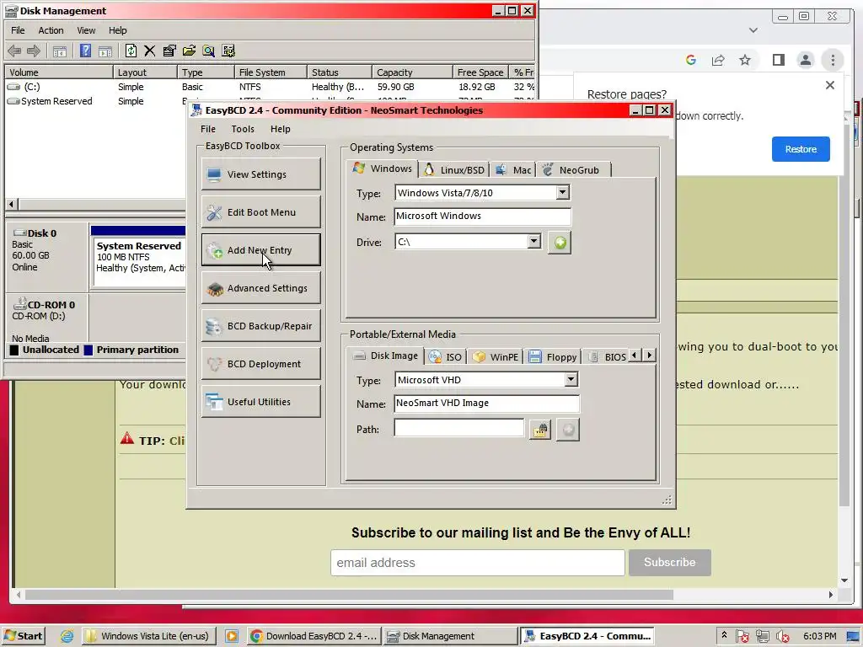Click the Explore magnifier icon in Disk Management toolbar
Screen dimensions: 863x647
click(x=209, y=51)
